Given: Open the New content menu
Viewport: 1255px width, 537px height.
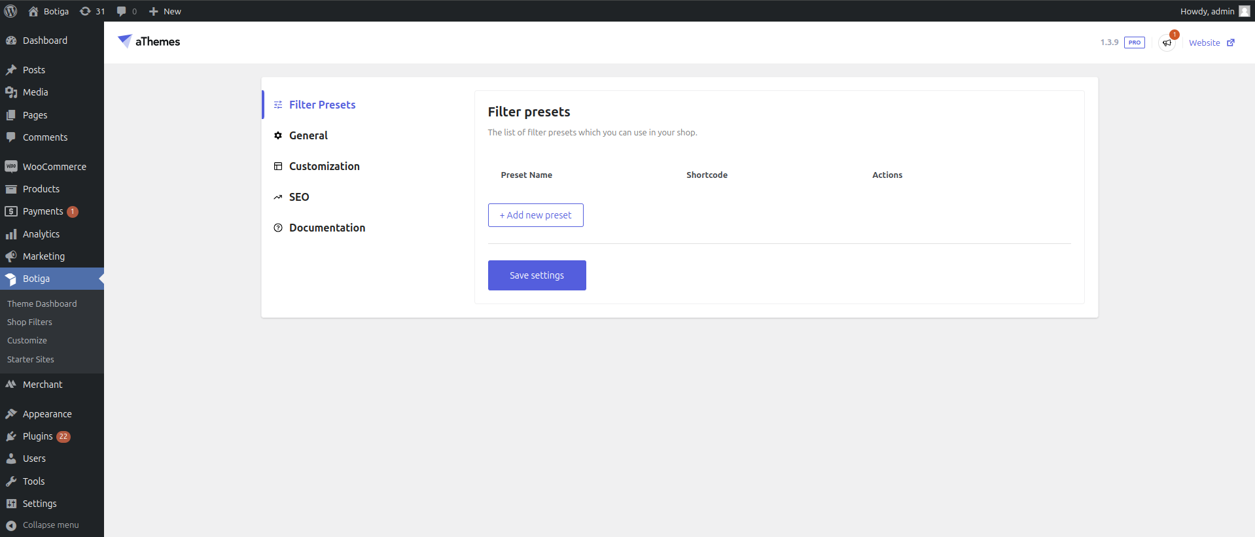Looking at the screenshot, I should pos(165,11).
